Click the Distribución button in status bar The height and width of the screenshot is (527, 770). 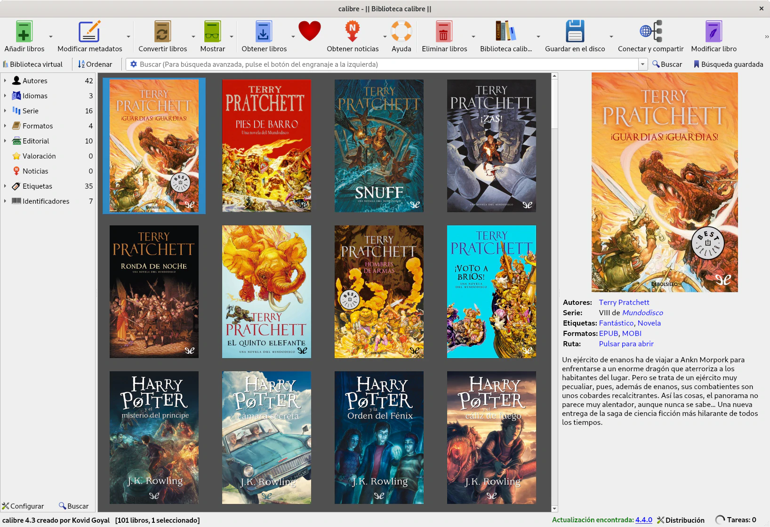point(681,520)
